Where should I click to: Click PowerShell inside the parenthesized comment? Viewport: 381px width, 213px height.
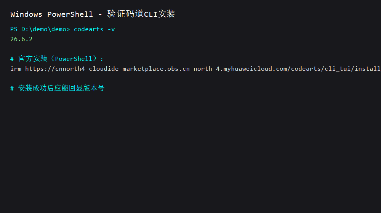click(x=74, y=59)
